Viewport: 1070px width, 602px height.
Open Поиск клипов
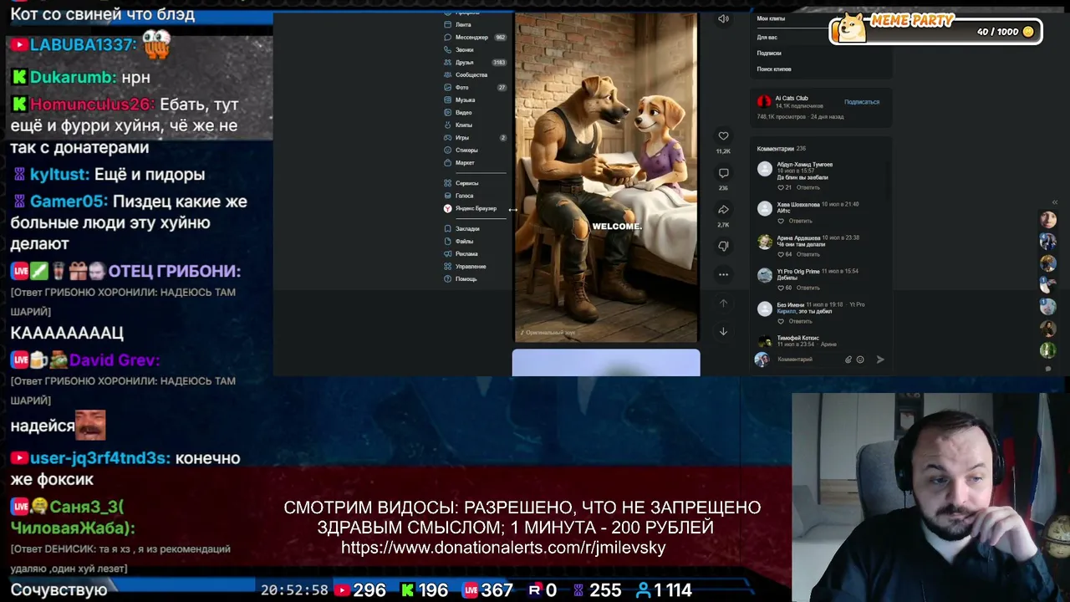coord(774,69)
